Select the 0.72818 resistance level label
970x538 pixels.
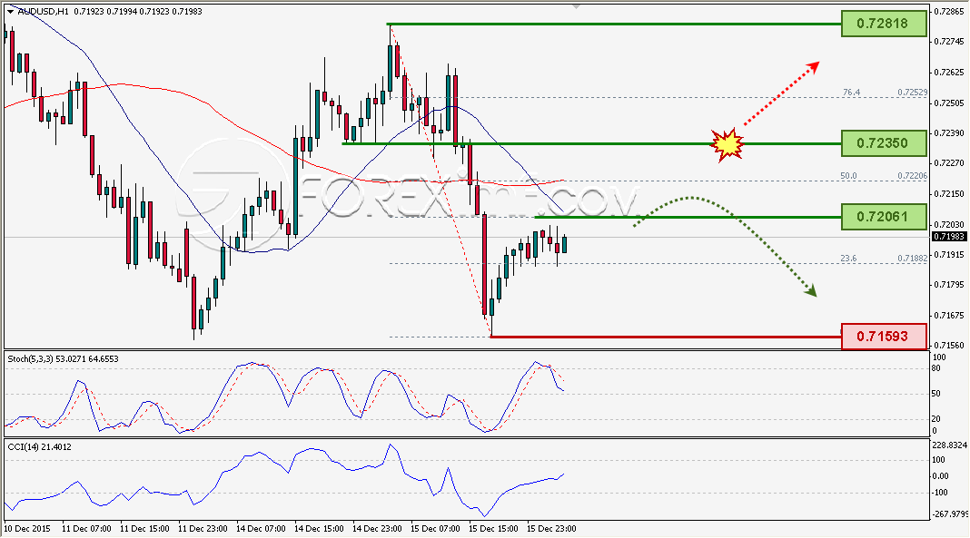(884, 24)
